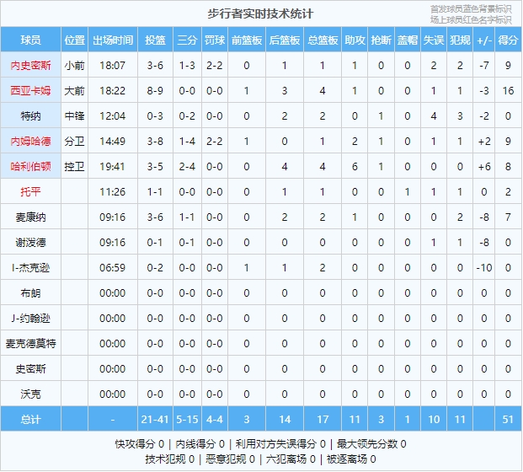Screen dimensions: 523x472
Task: Click player name 西亚卡姆
Action: [x=30, y=90]
